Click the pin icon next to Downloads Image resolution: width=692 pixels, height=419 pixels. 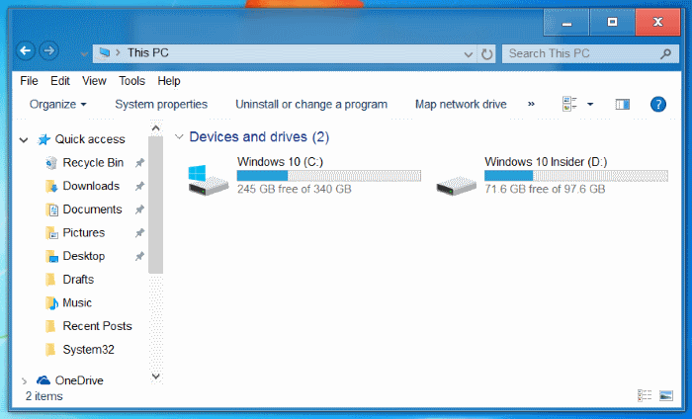pos(139,187)
